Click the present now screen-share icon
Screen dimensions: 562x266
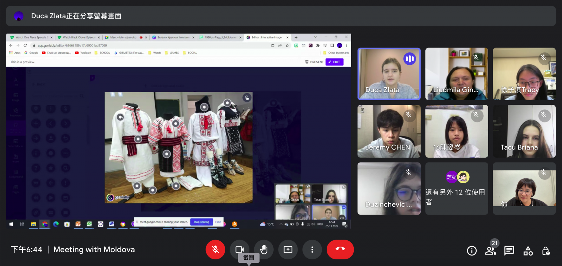click(x=288, y=249)
